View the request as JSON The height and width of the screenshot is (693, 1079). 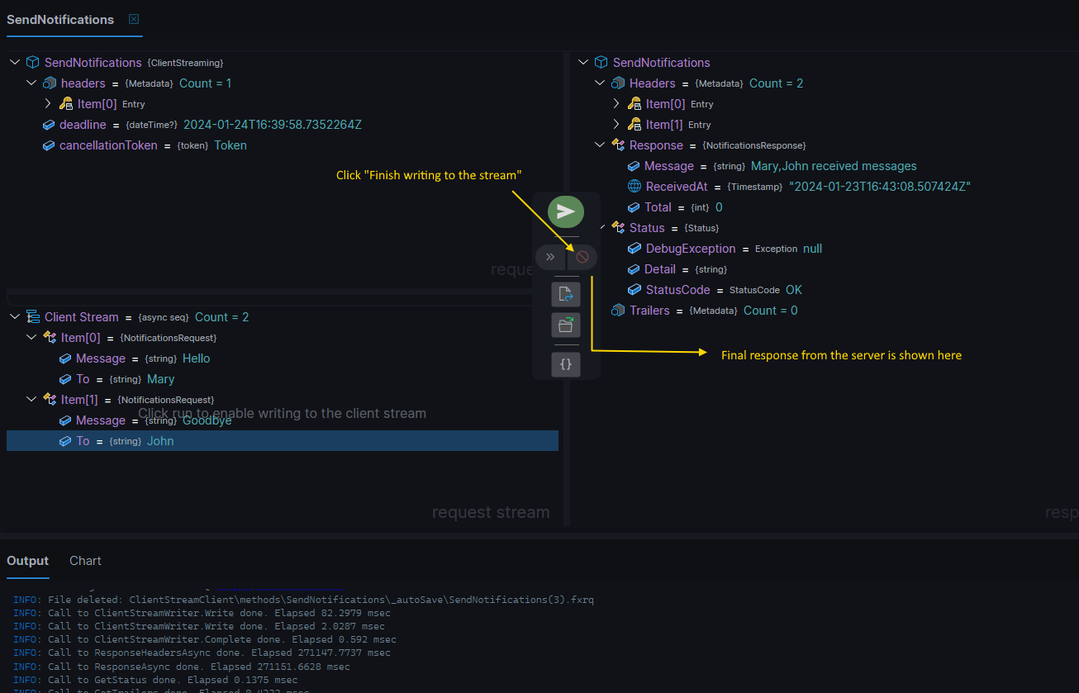566,364
